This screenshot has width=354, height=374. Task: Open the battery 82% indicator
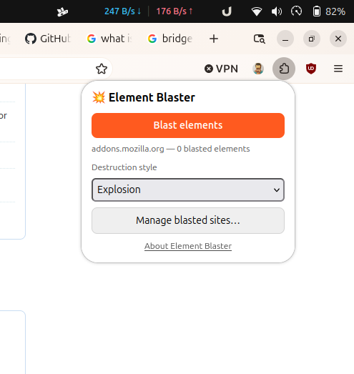pyautogui.click(x=329, y=11)
